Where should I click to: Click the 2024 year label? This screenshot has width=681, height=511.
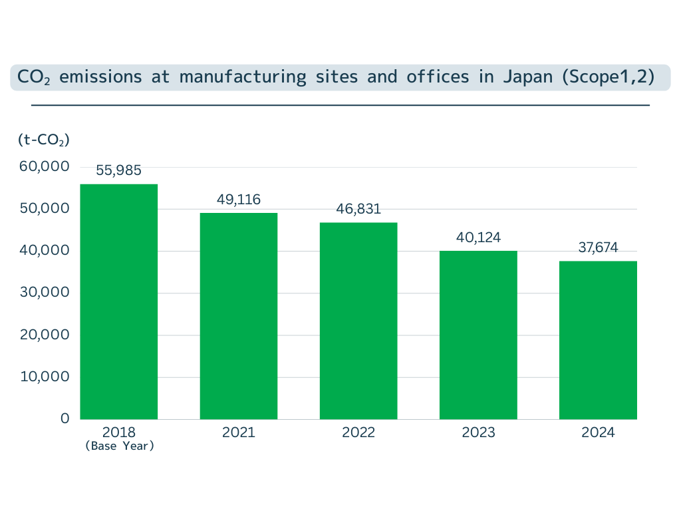598,432
